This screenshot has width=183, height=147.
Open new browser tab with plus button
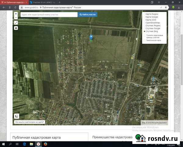point(59,2)
